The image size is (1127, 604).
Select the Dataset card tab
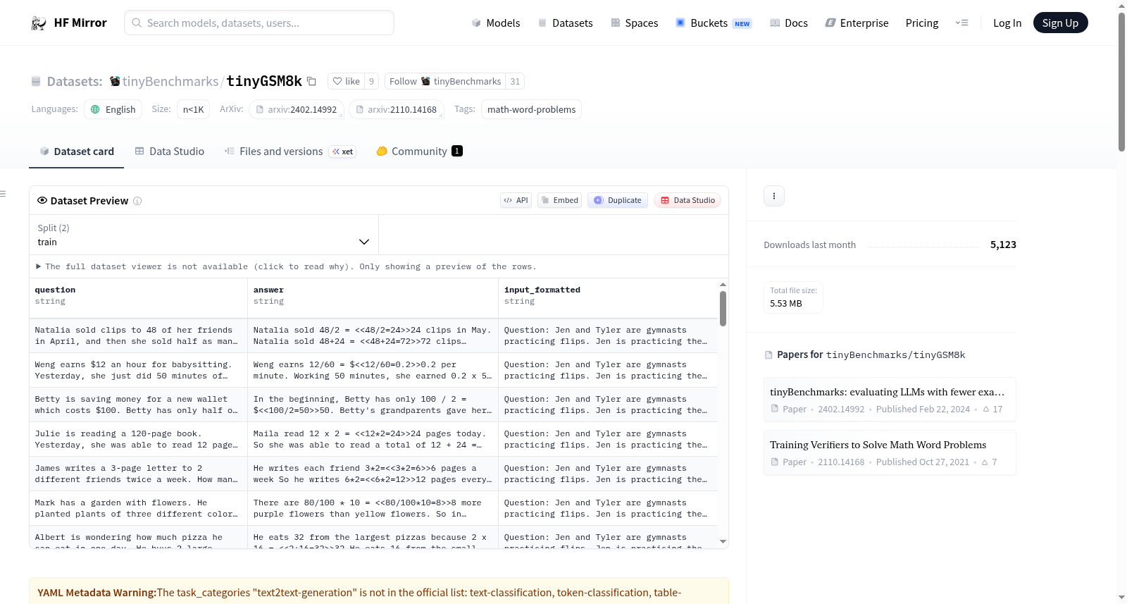[77, 151]
